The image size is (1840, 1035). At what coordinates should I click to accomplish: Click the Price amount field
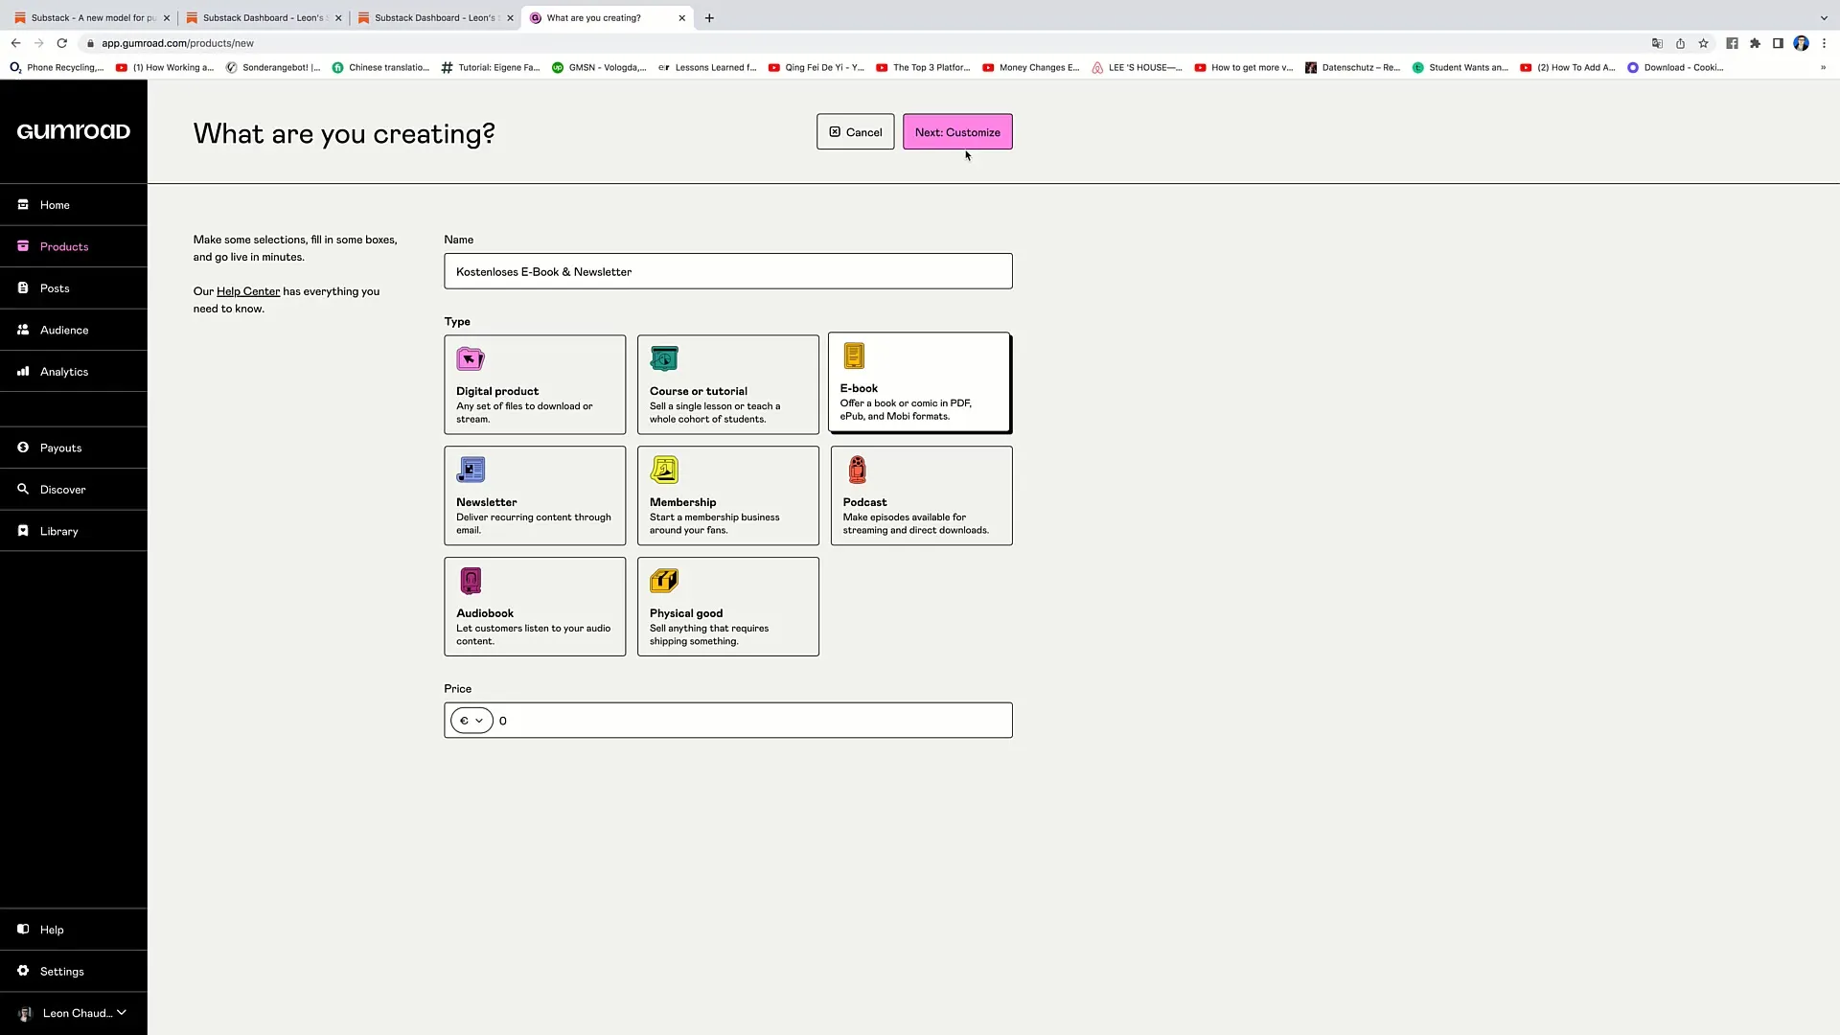tap(752, 721)
